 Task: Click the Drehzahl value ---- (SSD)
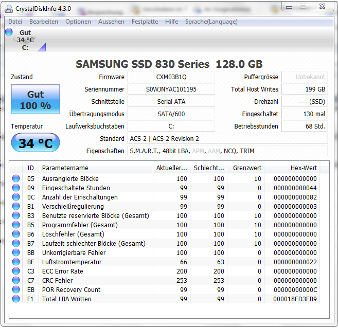[x=305, y=101]
